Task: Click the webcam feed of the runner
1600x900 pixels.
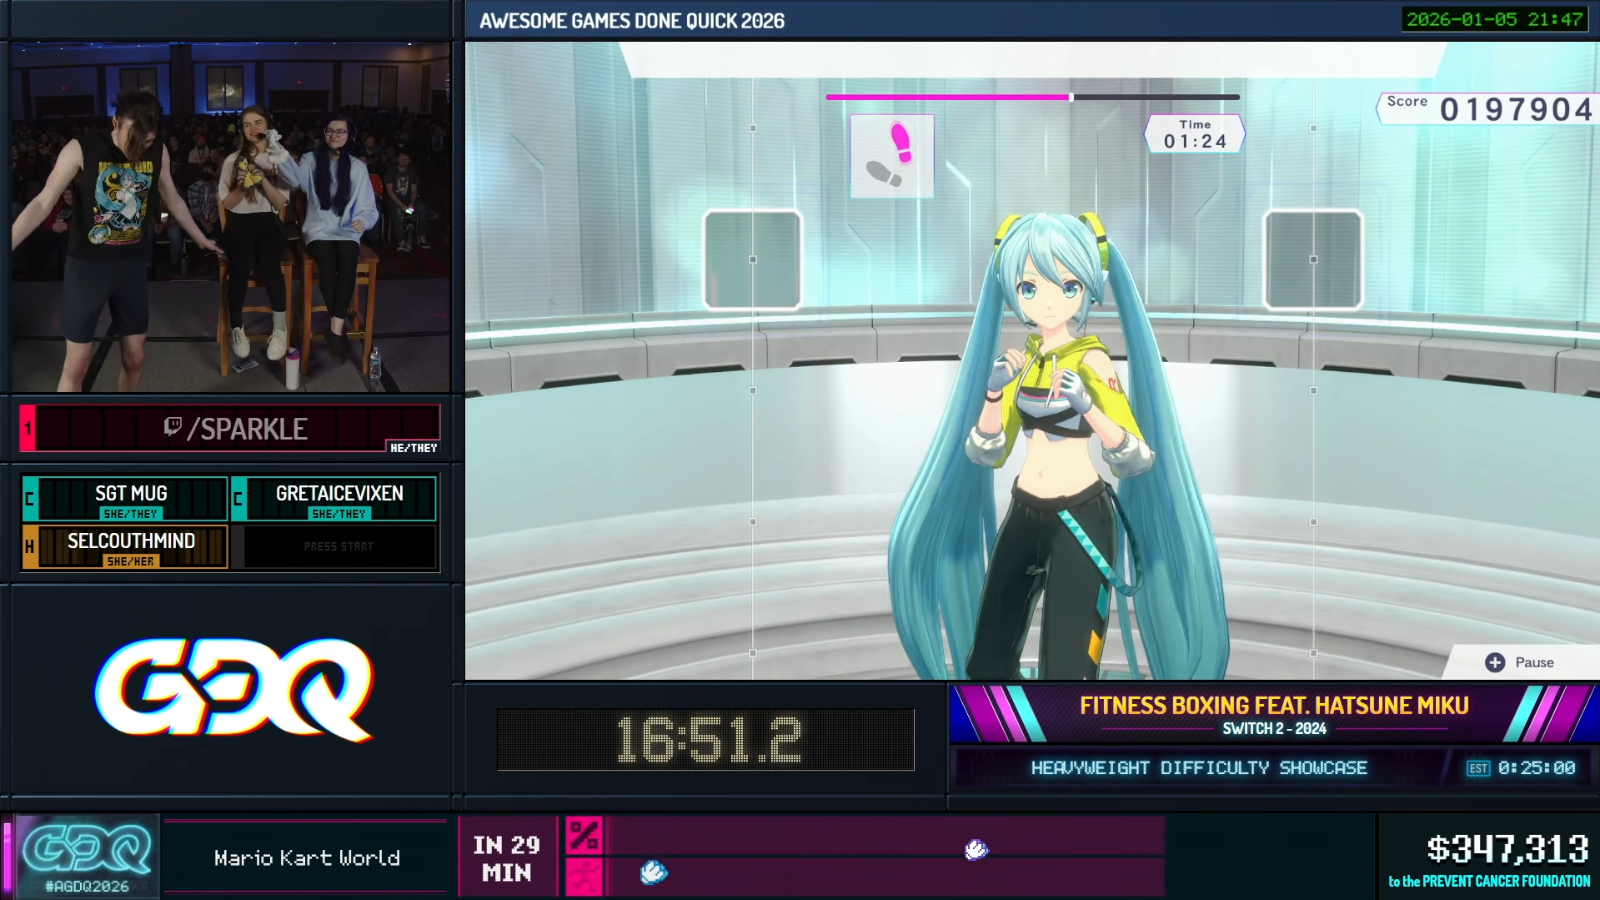Action: click(231, 217)
